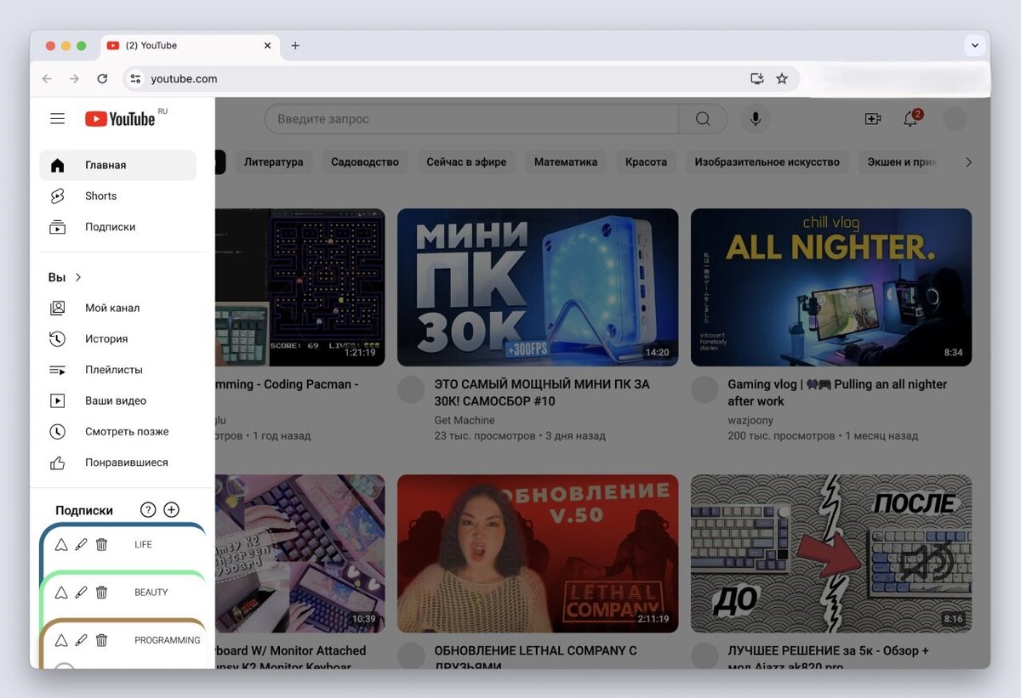Select the Красота filter chip
The image size is (1021, 698).
click(x=646, y=162)
